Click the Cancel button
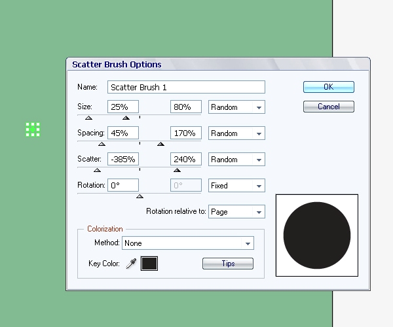 [x=329, y=107]
